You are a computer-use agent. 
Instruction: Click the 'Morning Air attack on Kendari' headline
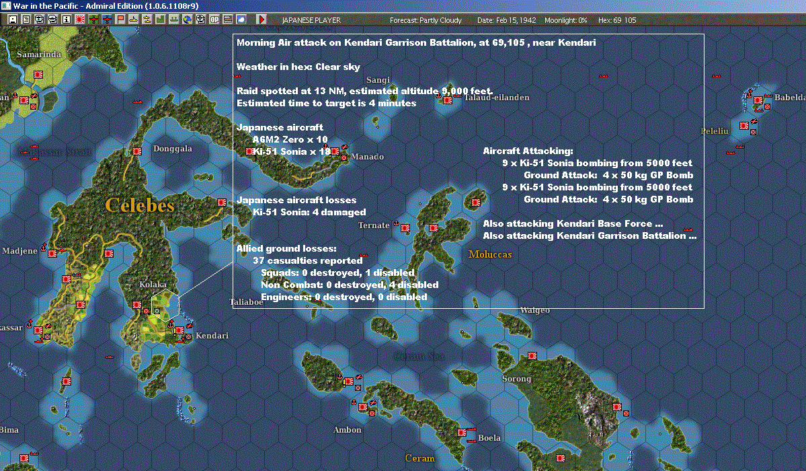point(416,42)
